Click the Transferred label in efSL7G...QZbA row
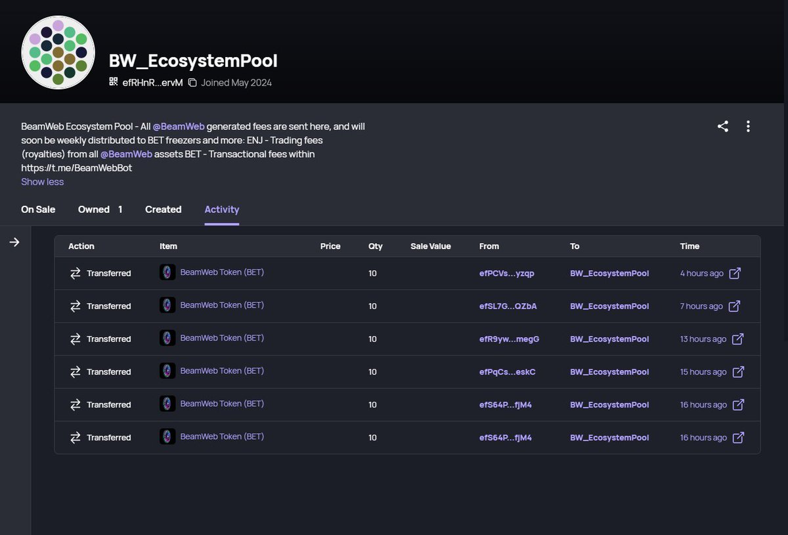 (109, 306)
